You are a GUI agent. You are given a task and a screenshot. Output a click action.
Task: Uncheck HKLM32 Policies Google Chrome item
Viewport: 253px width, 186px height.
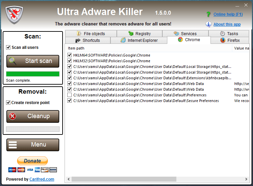69,61
